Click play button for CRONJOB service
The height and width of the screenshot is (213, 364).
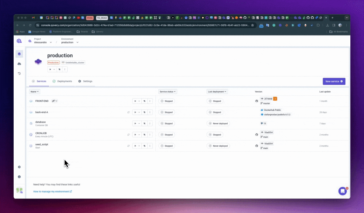click(135, 135)
